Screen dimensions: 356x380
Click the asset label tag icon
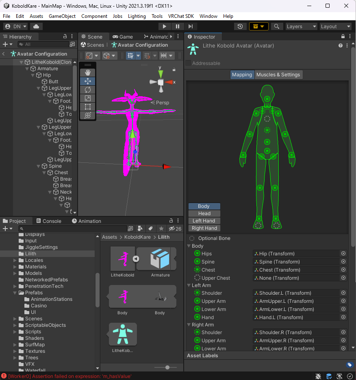point(349,365)
